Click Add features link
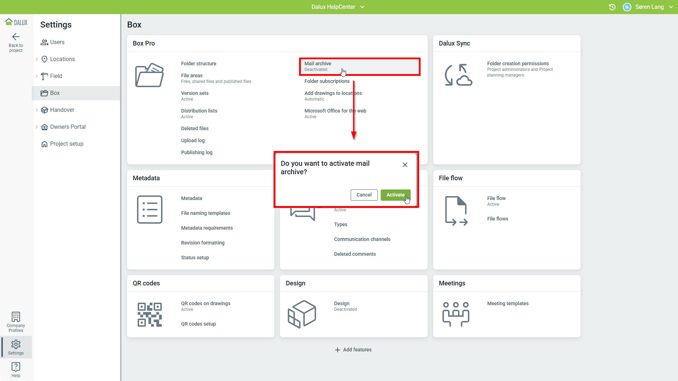The height and width of the screenshot is (381, 678). click(353, 350)
